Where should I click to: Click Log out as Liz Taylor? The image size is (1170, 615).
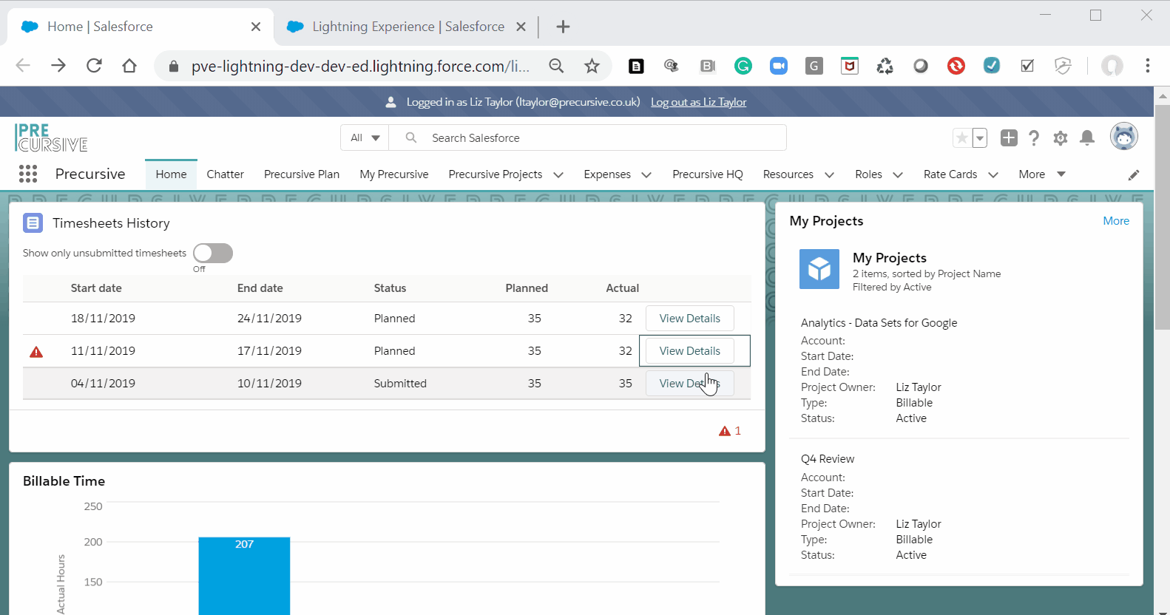pos(698,102)
